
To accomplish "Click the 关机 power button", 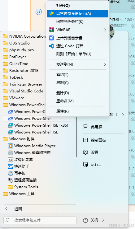I will click(x=90, y=220).
